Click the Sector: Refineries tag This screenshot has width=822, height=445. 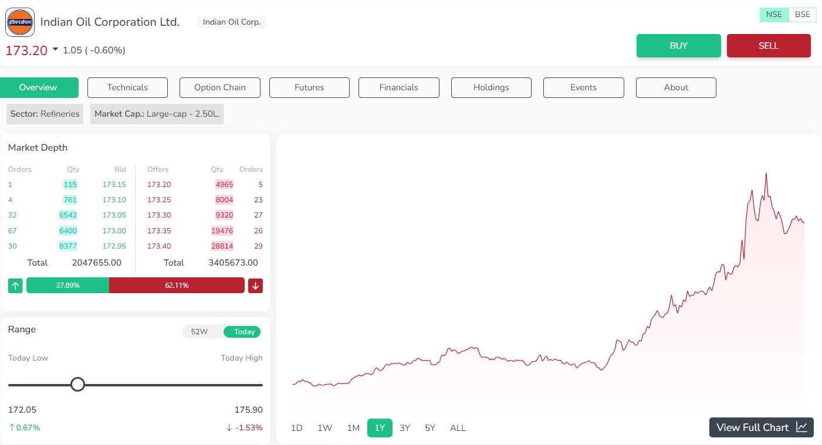pos(45,114)
